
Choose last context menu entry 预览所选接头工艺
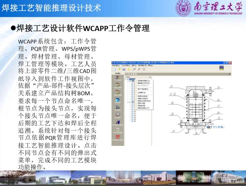tap(143, 108)
